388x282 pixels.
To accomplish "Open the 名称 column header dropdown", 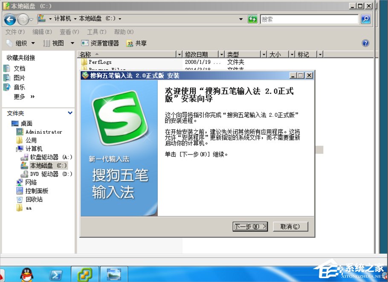I will tap(180, 54).
